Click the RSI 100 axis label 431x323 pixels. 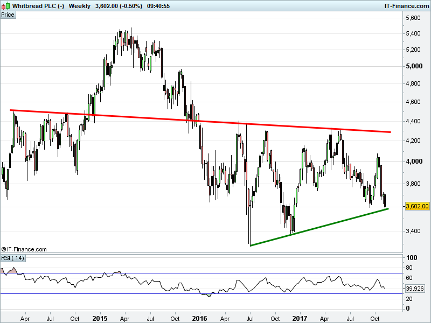click(412, 258)
